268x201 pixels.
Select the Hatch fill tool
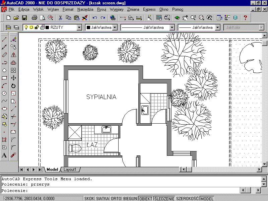[4, 140]
